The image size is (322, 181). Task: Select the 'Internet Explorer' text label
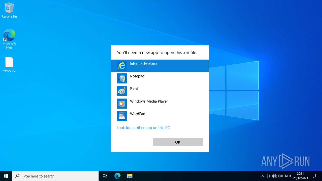[144, 64]
